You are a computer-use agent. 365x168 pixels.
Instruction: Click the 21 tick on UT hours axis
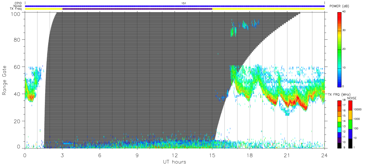pos(287,155)
